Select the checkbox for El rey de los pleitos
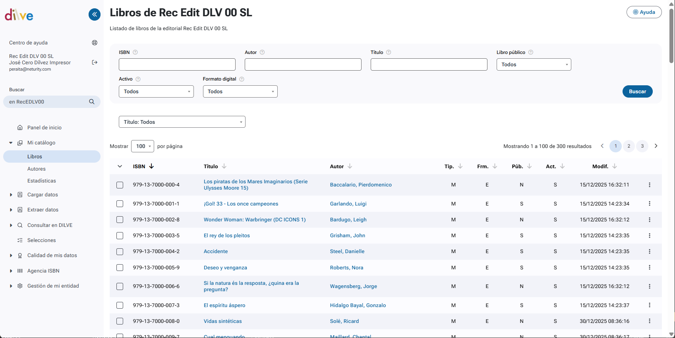The image size is (675, 338). click(120, 236)
